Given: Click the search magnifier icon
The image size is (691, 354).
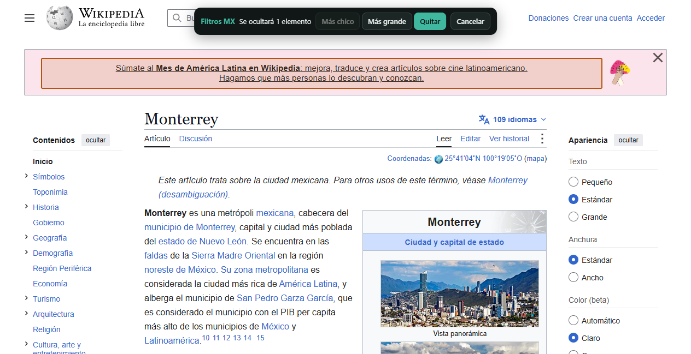Looking at the screenshot, I should [x=177, y=18].
